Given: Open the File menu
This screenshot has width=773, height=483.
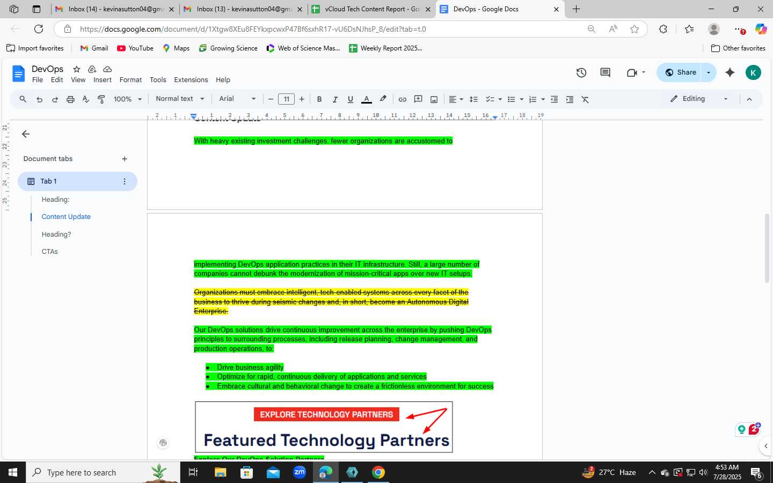Looking at the screenshot, I should tap(38, 80).
